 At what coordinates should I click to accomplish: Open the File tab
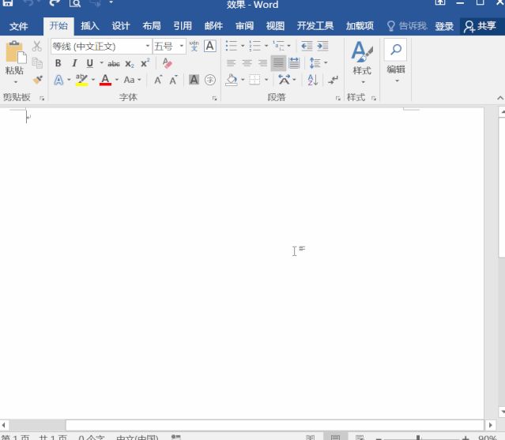(x=19, y=26)
